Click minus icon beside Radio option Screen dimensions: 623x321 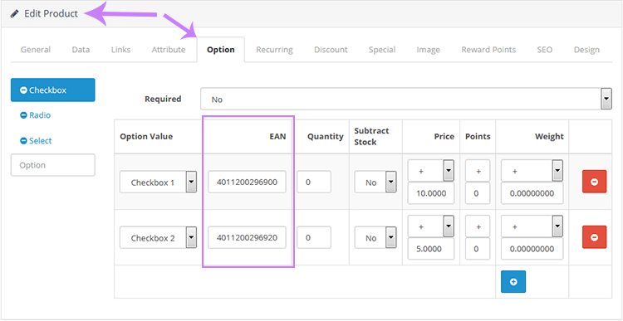click(x=23, y=115)
